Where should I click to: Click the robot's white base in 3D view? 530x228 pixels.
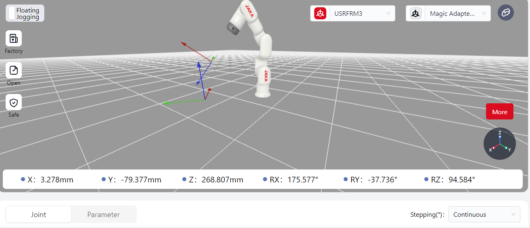tap(264, 94)
